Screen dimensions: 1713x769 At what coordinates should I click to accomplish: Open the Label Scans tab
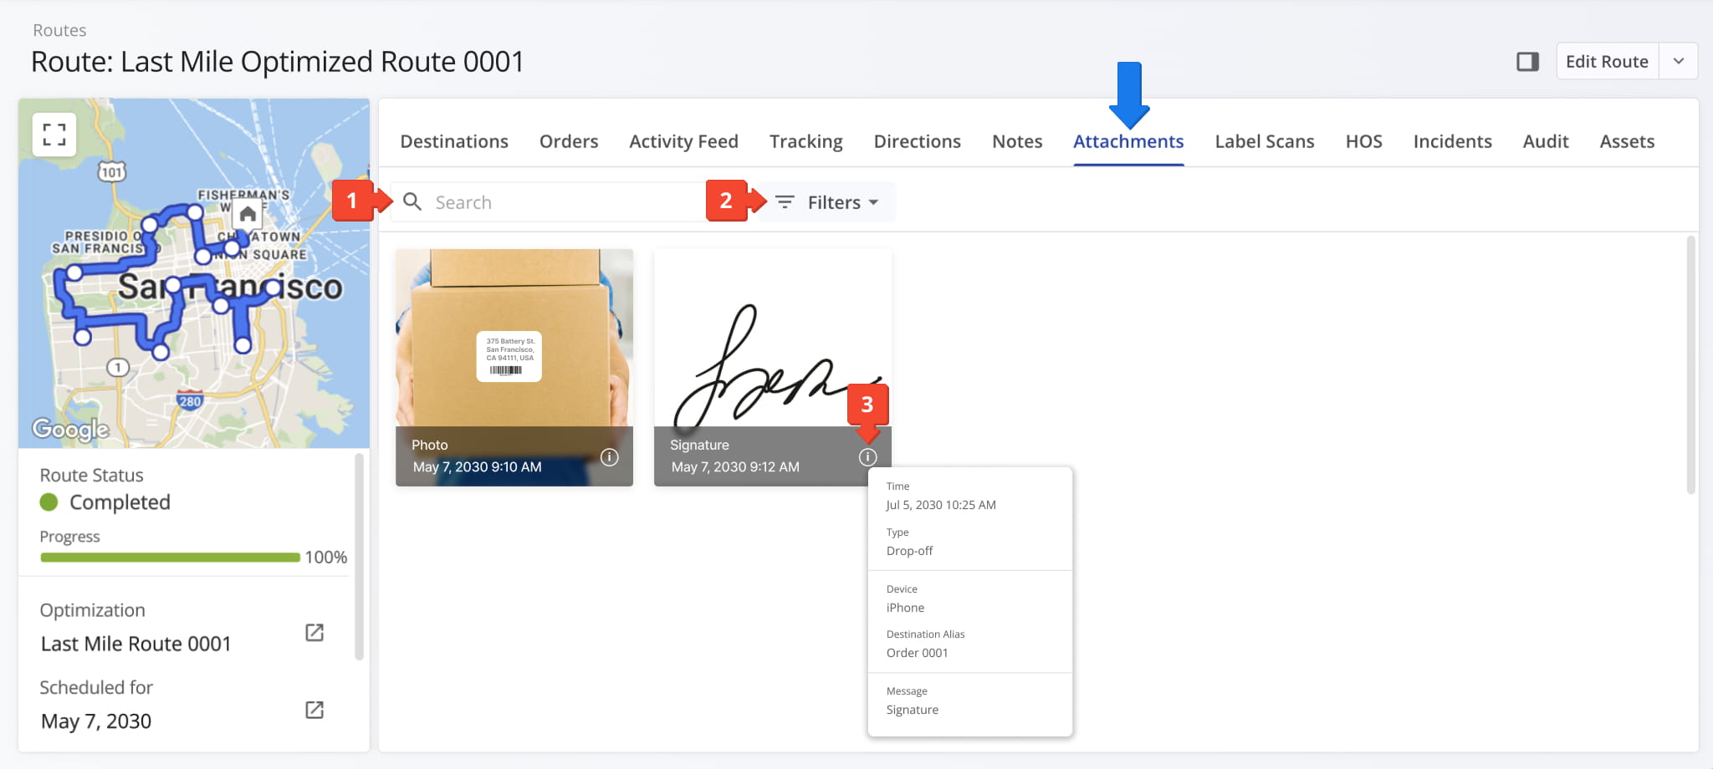coord(1265,141)
